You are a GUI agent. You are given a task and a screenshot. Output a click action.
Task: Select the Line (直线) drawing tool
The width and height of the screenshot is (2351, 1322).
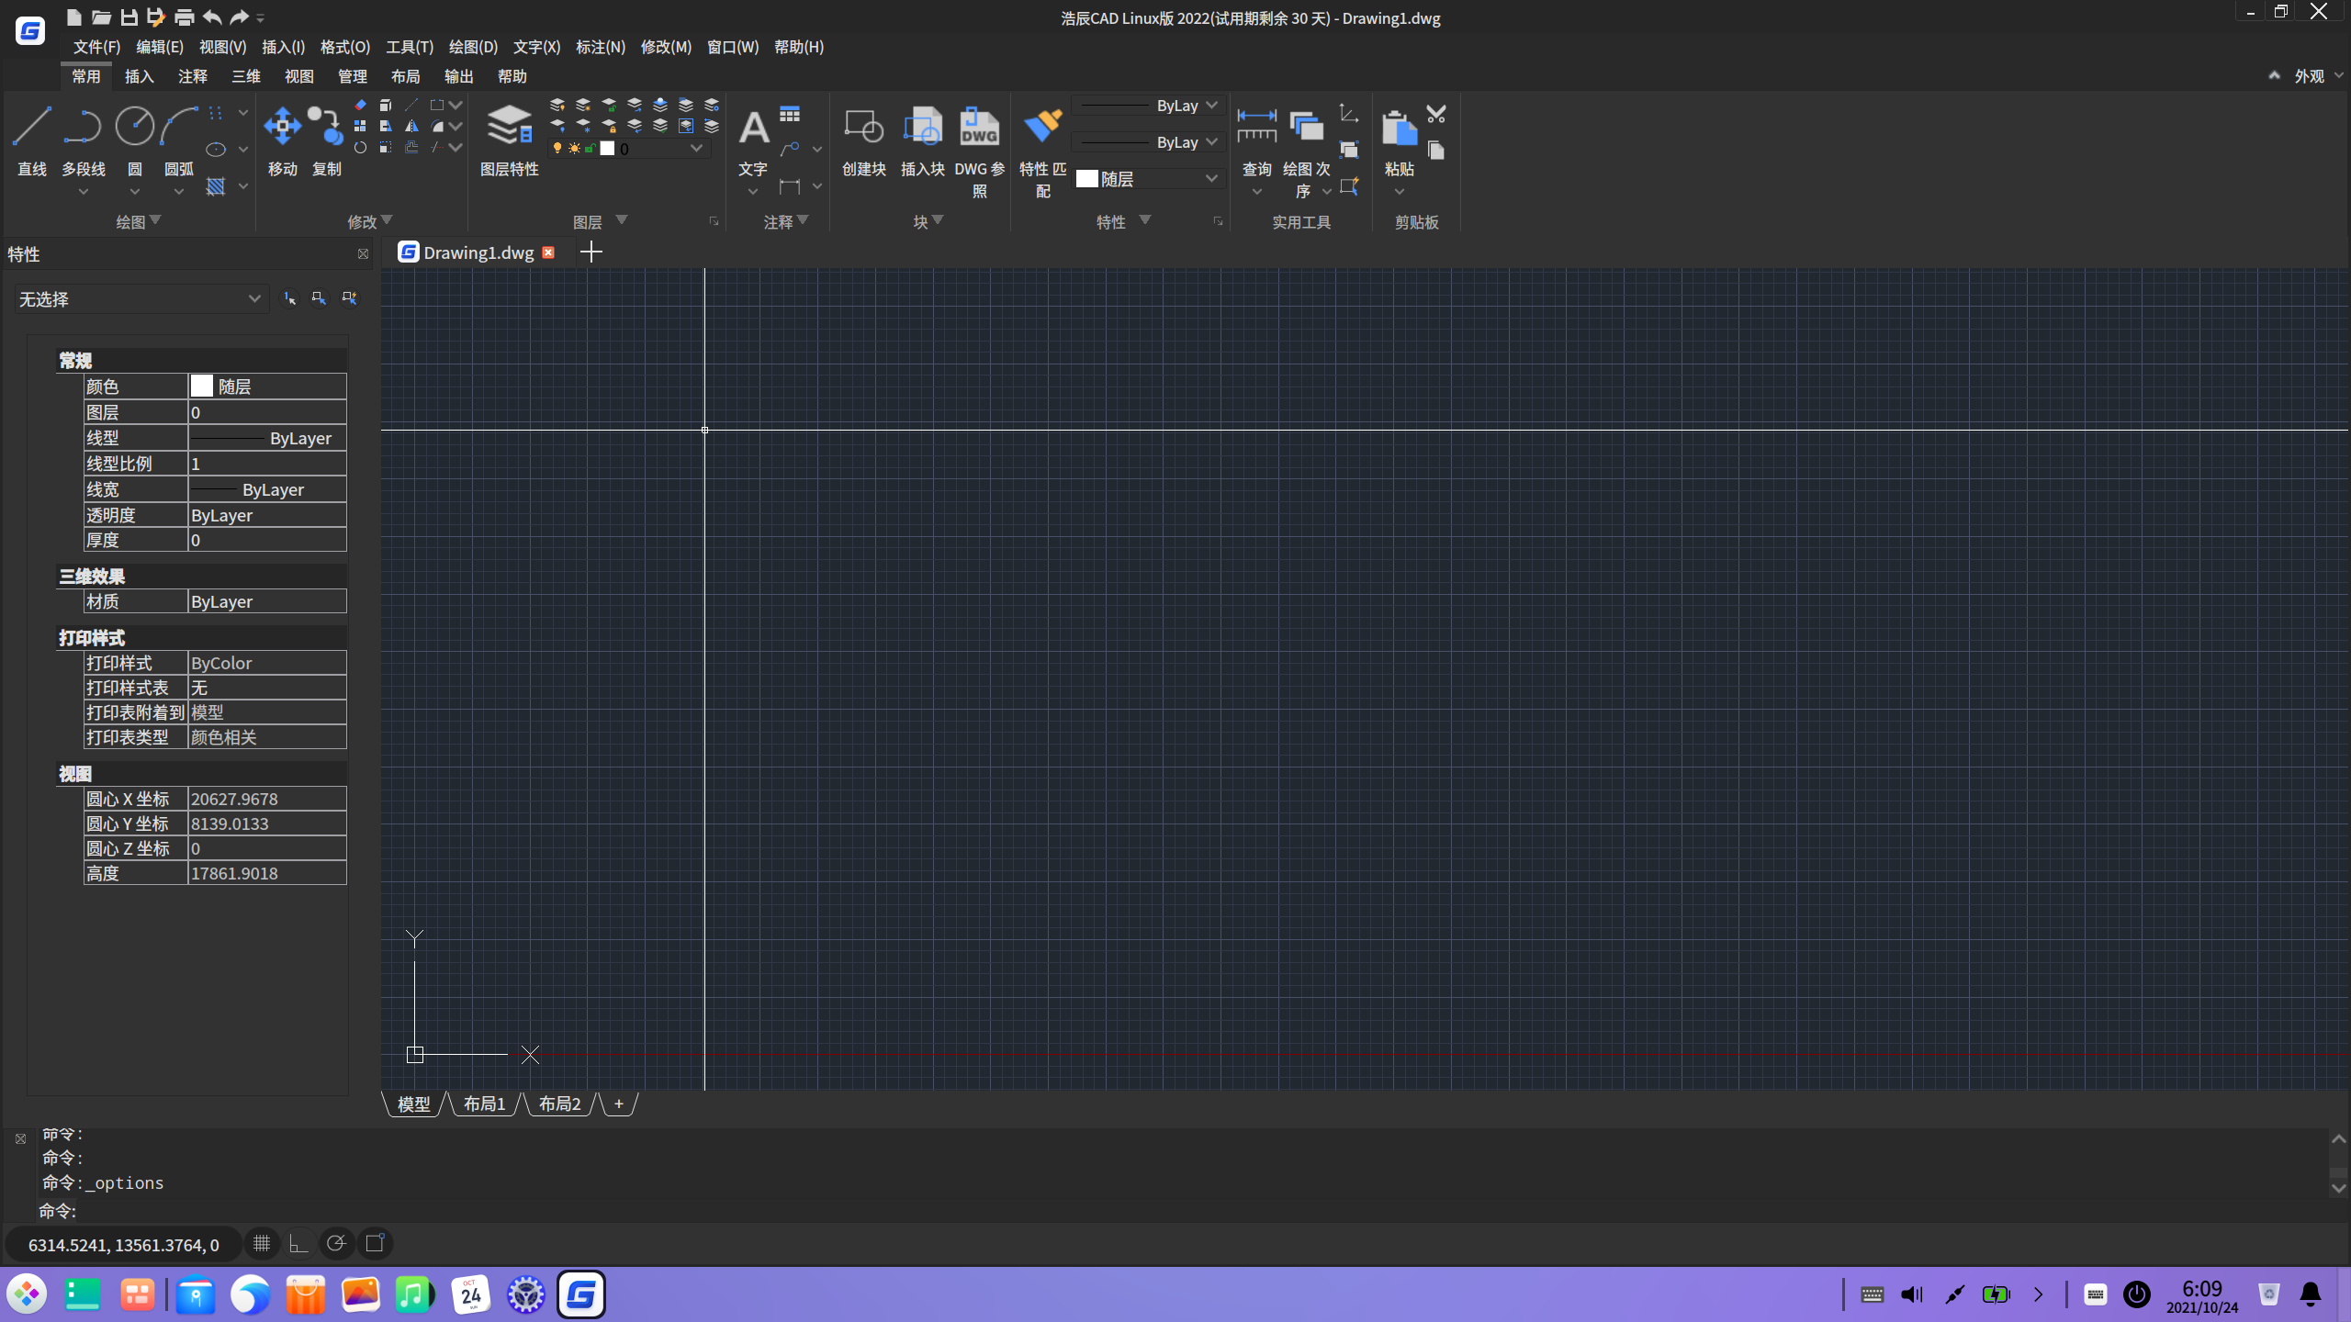click(x=31, y=128)
